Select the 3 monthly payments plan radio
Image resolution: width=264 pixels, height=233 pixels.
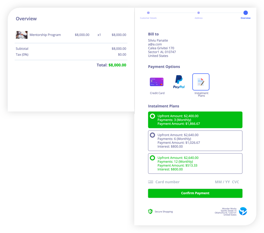click(x=152, y=116)
